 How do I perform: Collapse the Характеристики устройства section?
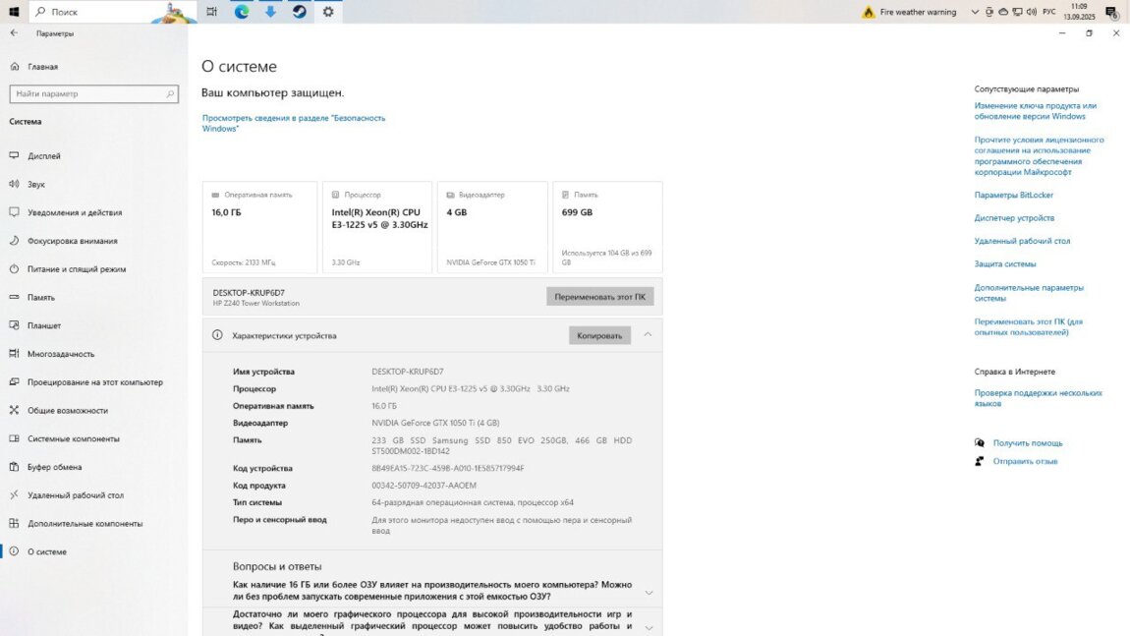coord(648,335)
